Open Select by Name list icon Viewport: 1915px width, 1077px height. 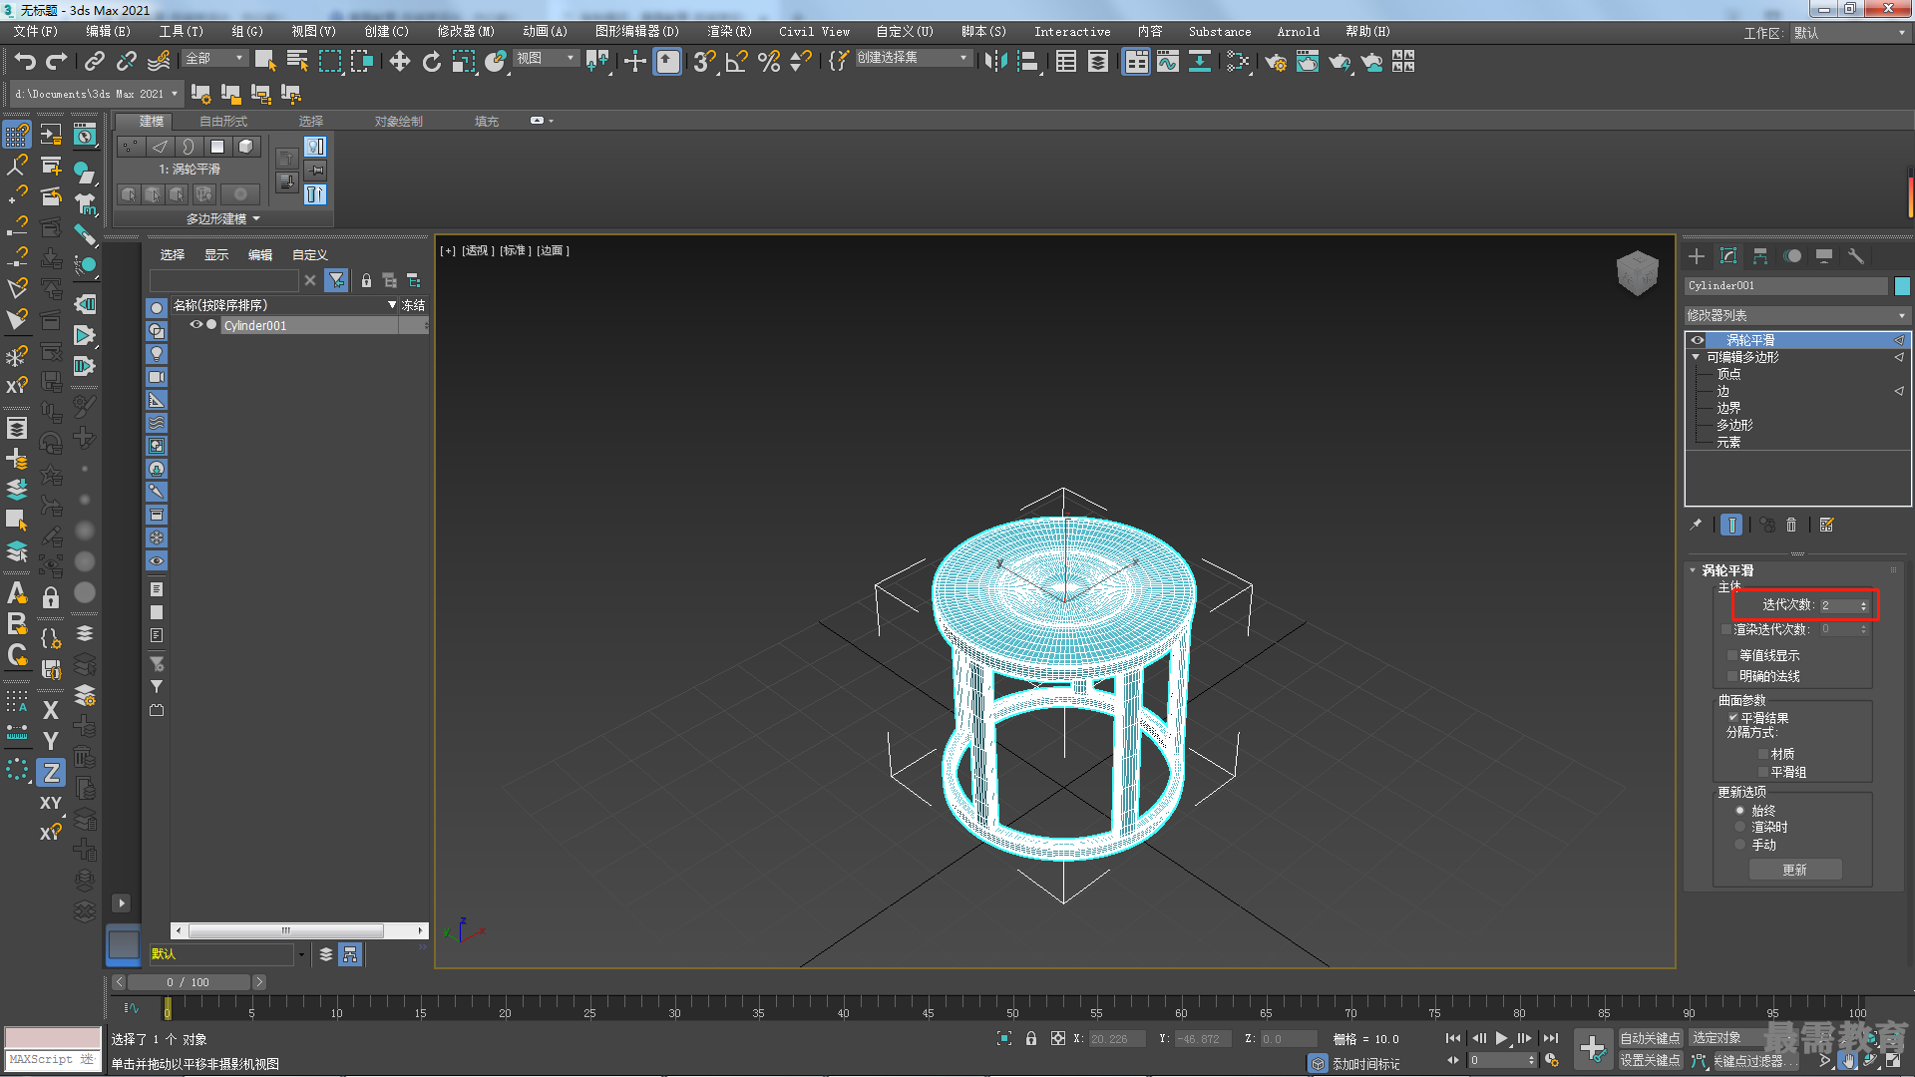pyautogui.click(x=297, y=62)
